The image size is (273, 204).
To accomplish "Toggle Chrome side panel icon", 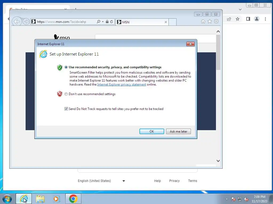I will (248, 19).
